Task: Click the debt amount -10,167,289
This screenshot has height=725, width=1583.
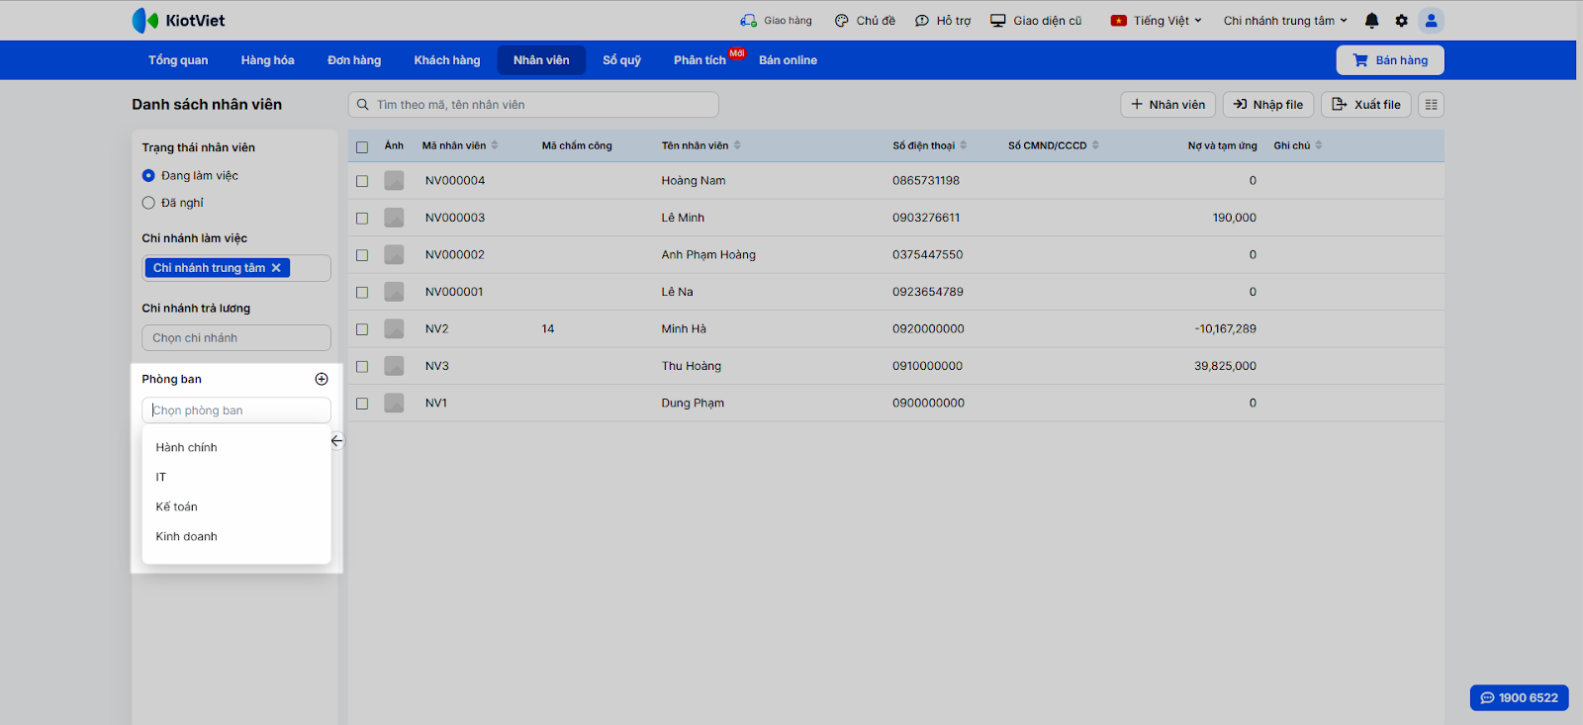Action: tap(1225, 329)
